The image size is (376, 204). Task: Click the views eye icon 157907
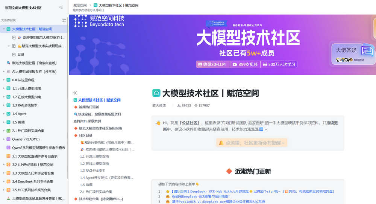tap(196, 105)
